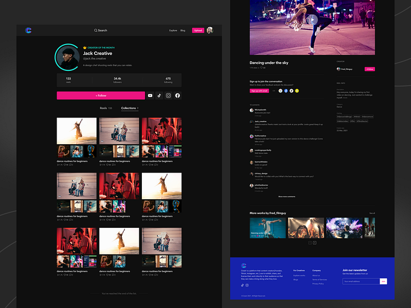Click the #film hashtag
This screenshot has width=411, height=308.
point(352,121)
